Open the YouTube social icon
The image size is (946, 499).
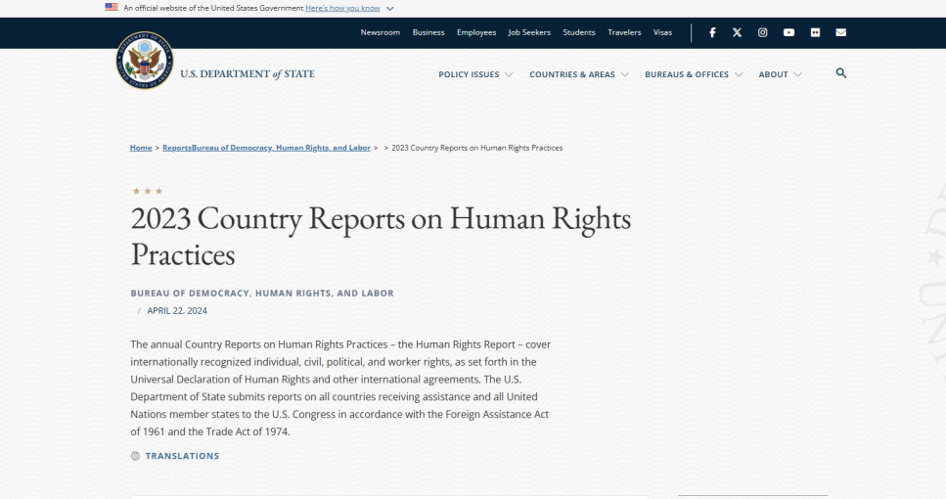click(x=788, y=32)
